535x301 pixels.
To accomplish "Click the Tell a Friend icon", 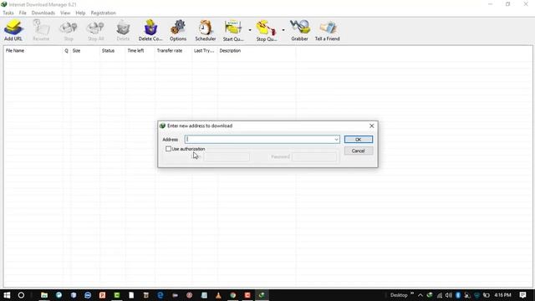I will [x=327, y=30].
